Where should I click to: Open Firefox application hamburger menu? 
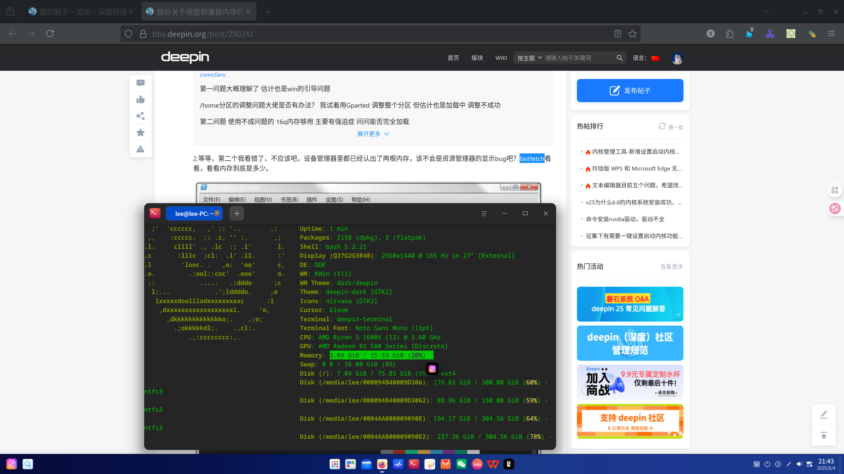point(831,34)
